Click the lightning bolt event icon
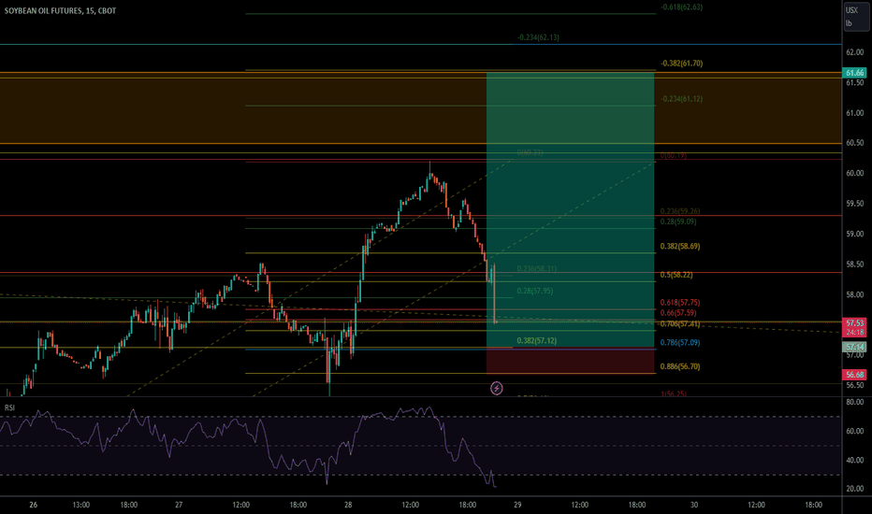 pos(497,389)
